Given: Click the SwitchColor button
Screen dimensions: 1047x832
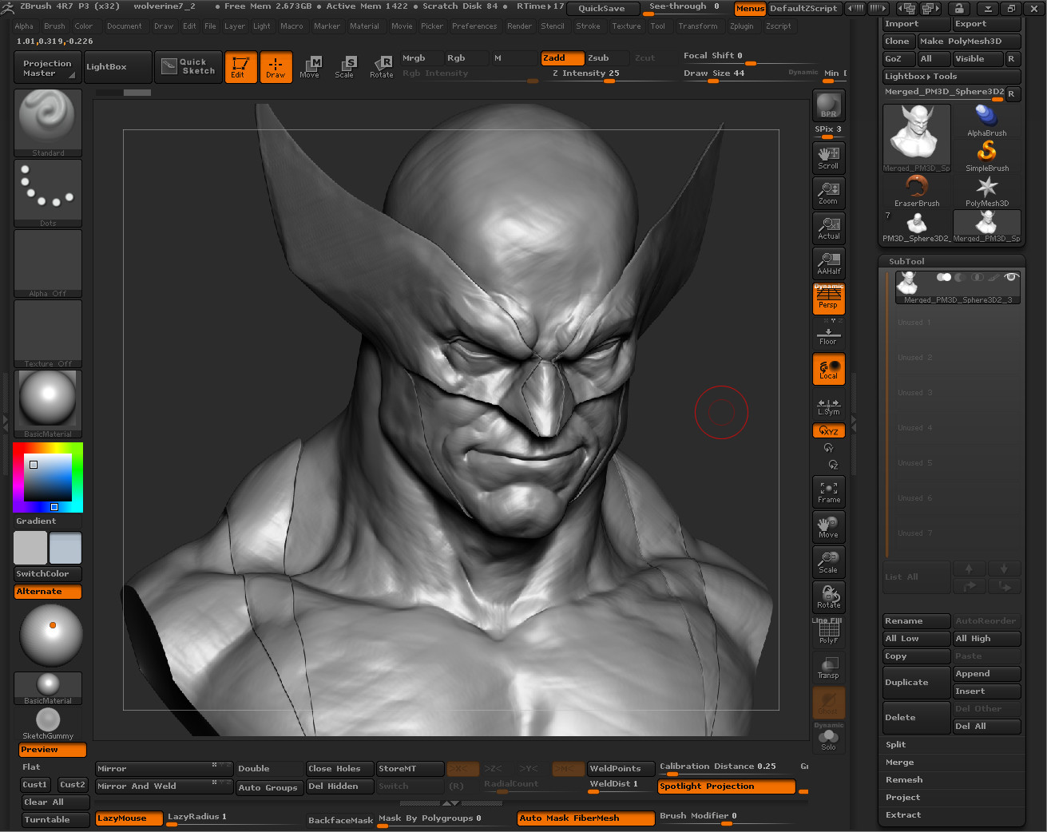Looking at the screenshot, I should (48, 573).
